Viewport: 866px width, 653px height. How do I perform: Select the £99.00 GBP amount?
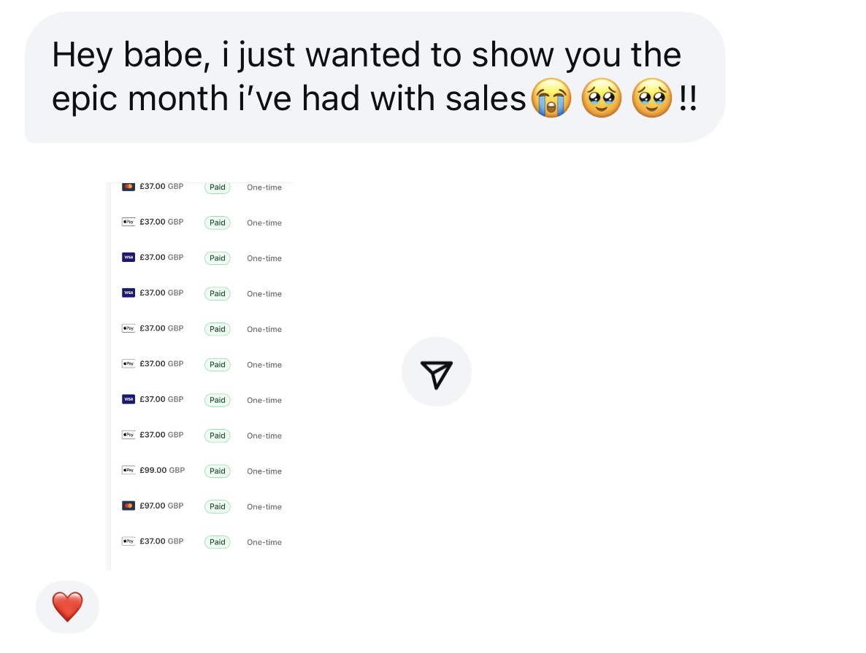(x=162, y=471)
